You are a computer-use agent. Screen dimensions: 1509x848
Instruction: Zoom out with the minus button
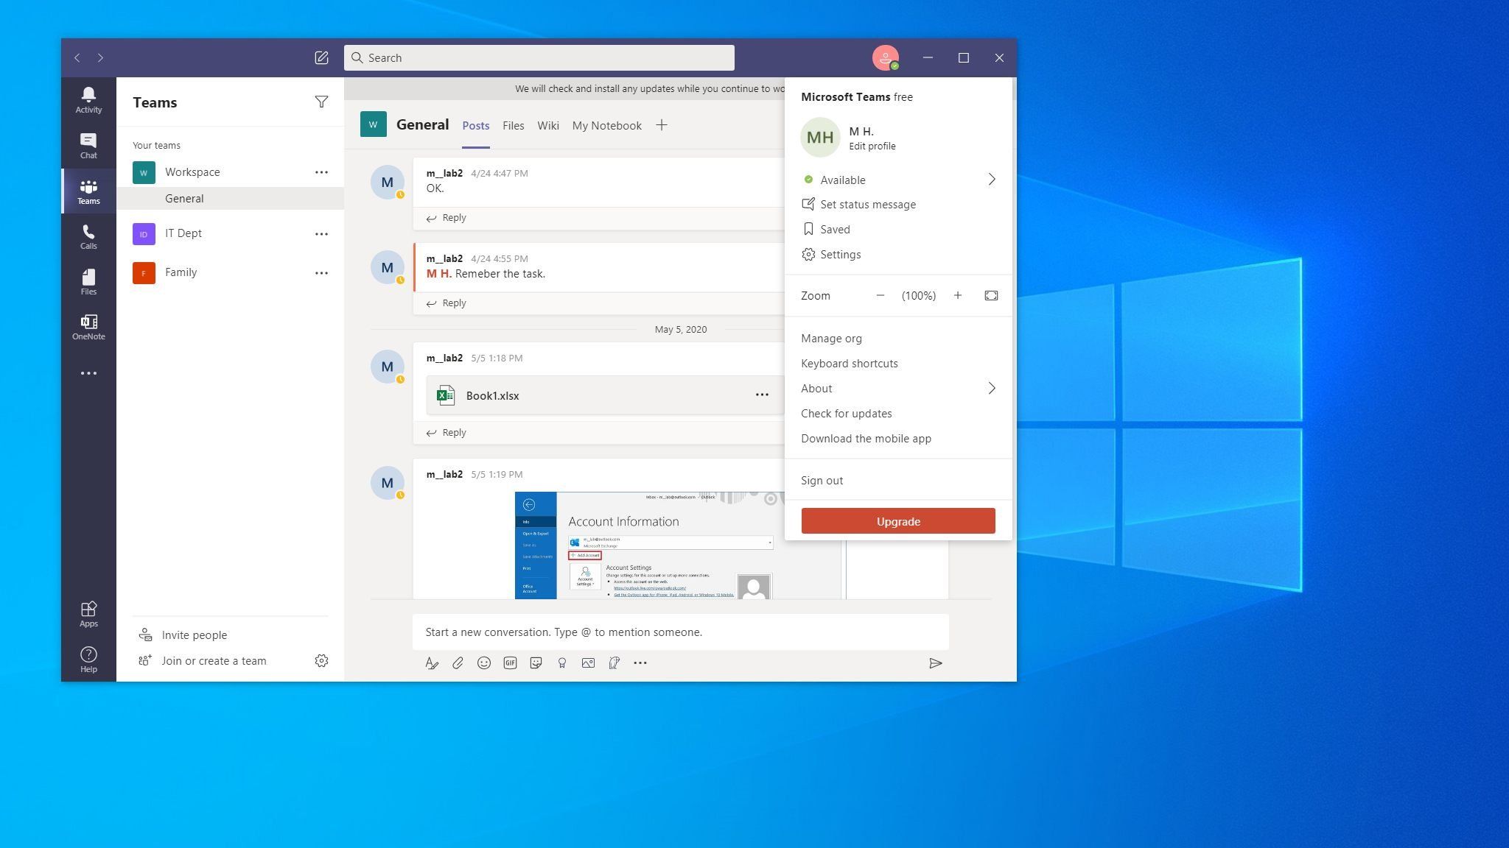880,295
